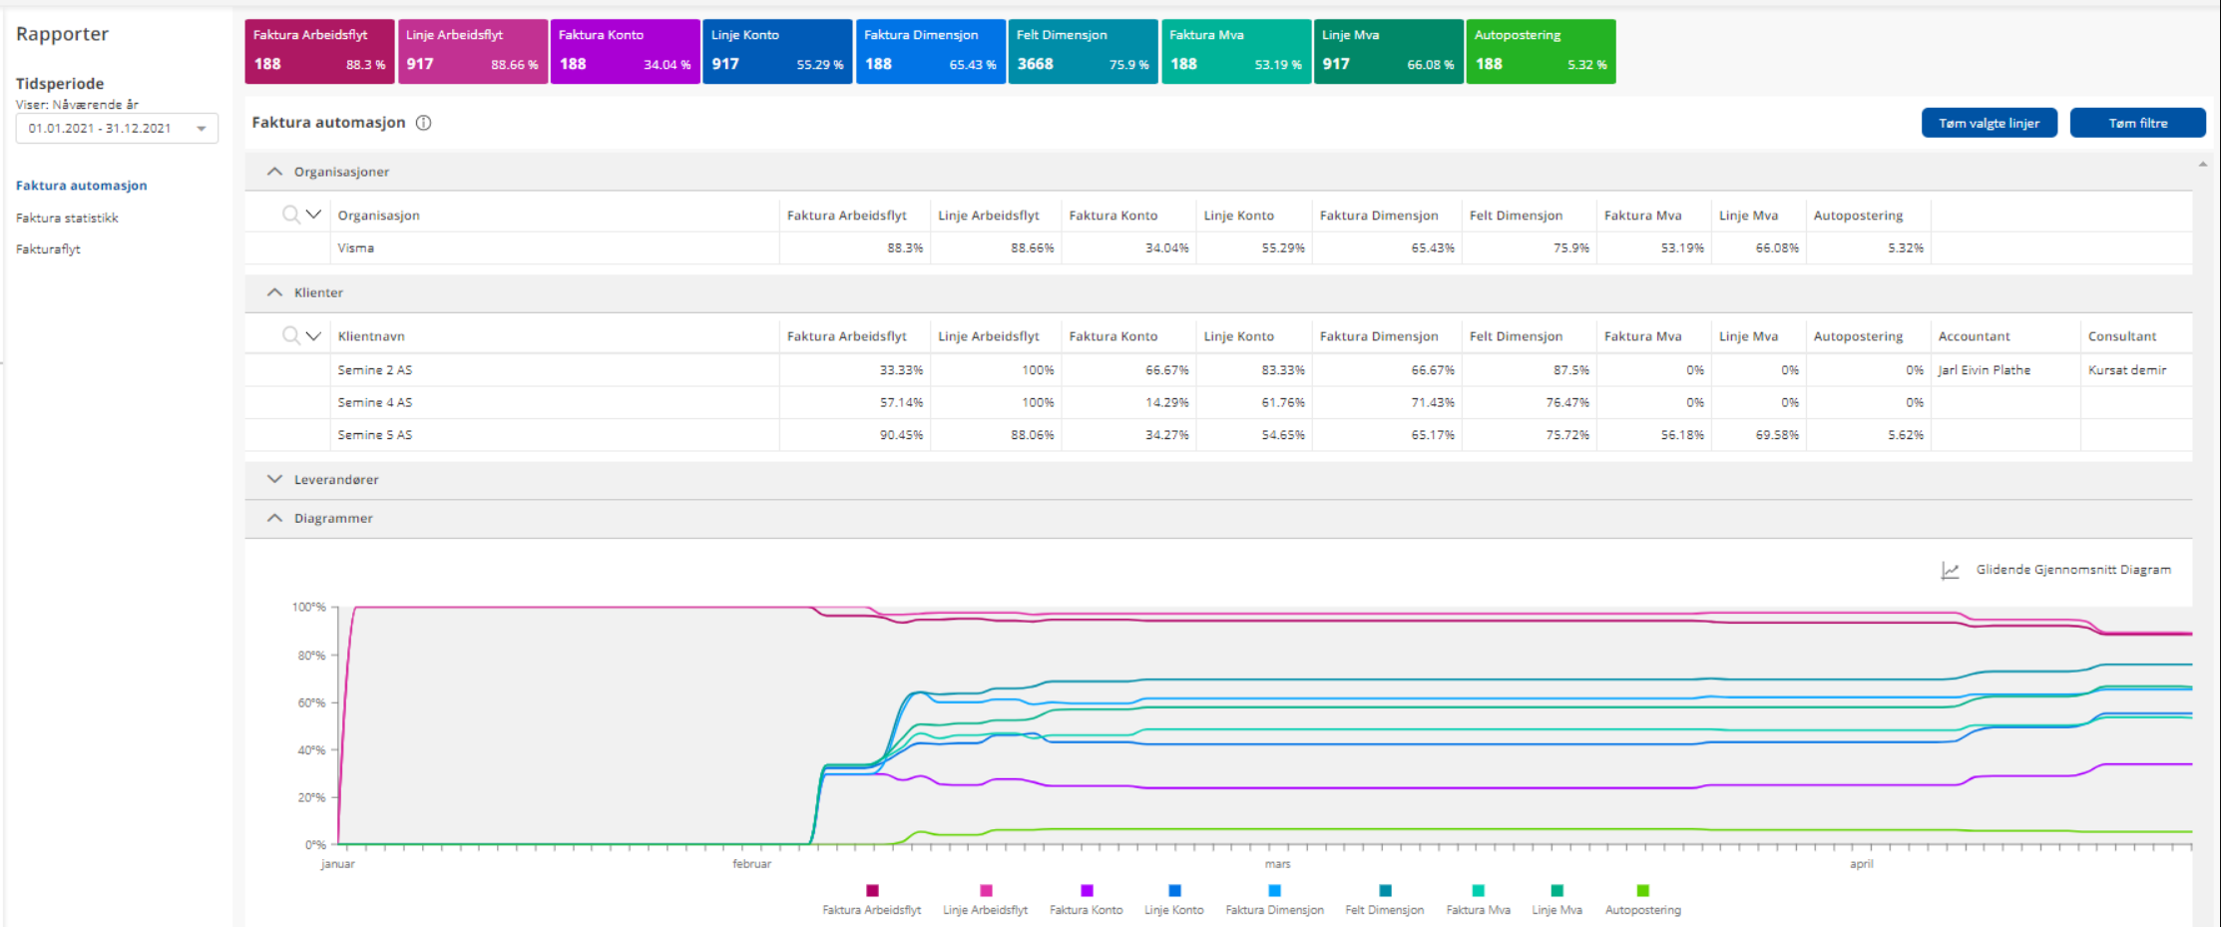The image size is (2221, 927).
Task: Toggle the Felt Dimensjon legend square
Action: pyautogui.click(x=1384, y=890)
